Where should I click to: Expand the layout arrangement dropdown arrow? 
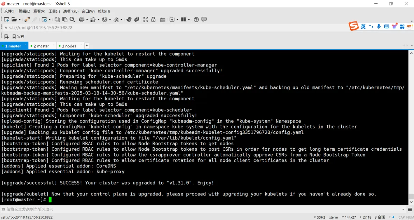click(x=189, y=20)
